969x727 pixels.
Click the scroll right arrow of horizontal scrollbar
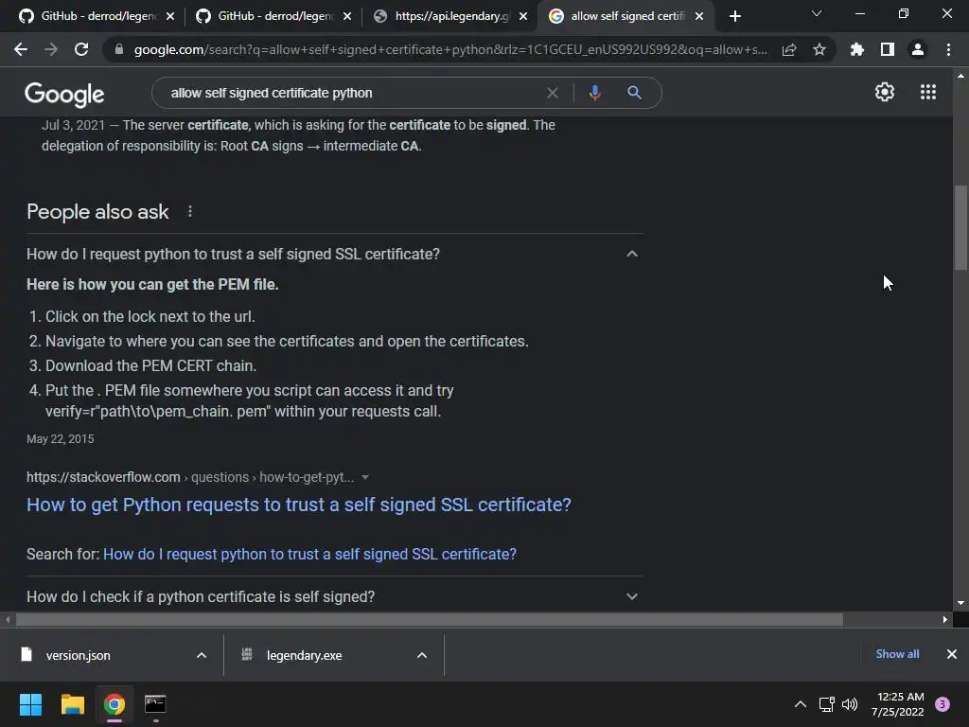(945, 619)
